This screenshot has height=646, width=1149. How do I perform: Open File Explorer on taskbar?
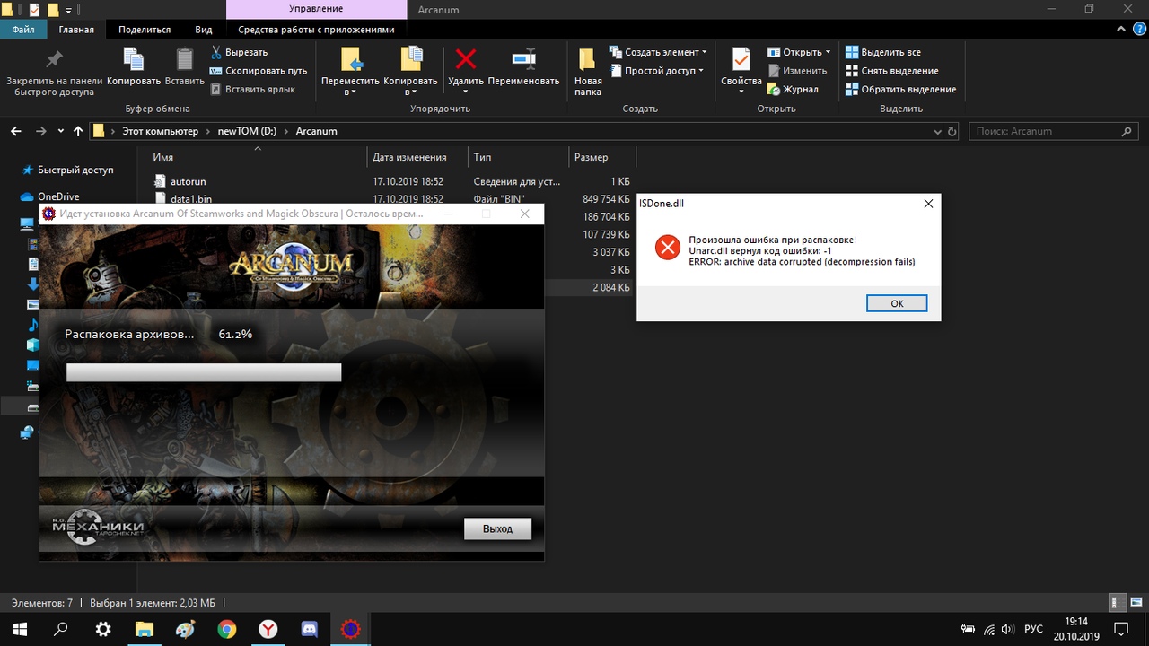click(x=145, y=629)
